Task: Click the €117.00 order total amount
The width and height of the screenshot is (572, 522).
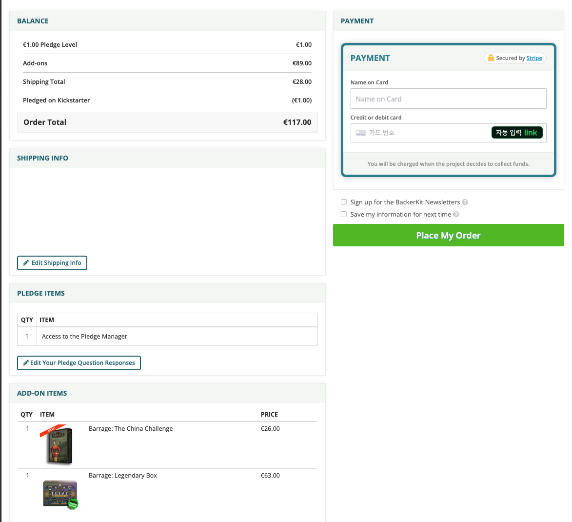Action: click(x=297, y=122)
